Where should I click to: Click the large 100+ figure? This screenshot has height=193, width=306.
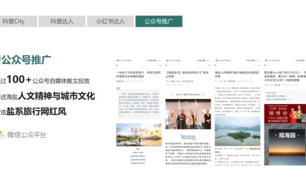click(19, 79)
